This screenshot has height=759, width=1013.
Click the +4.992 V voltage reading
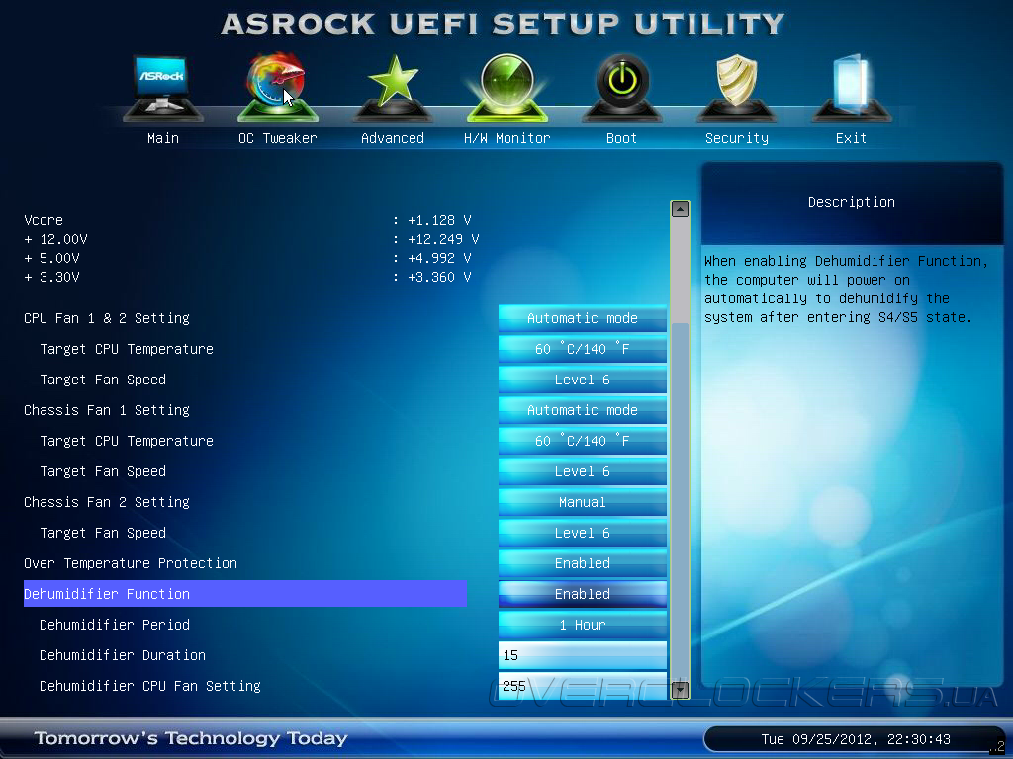point(439,258)
